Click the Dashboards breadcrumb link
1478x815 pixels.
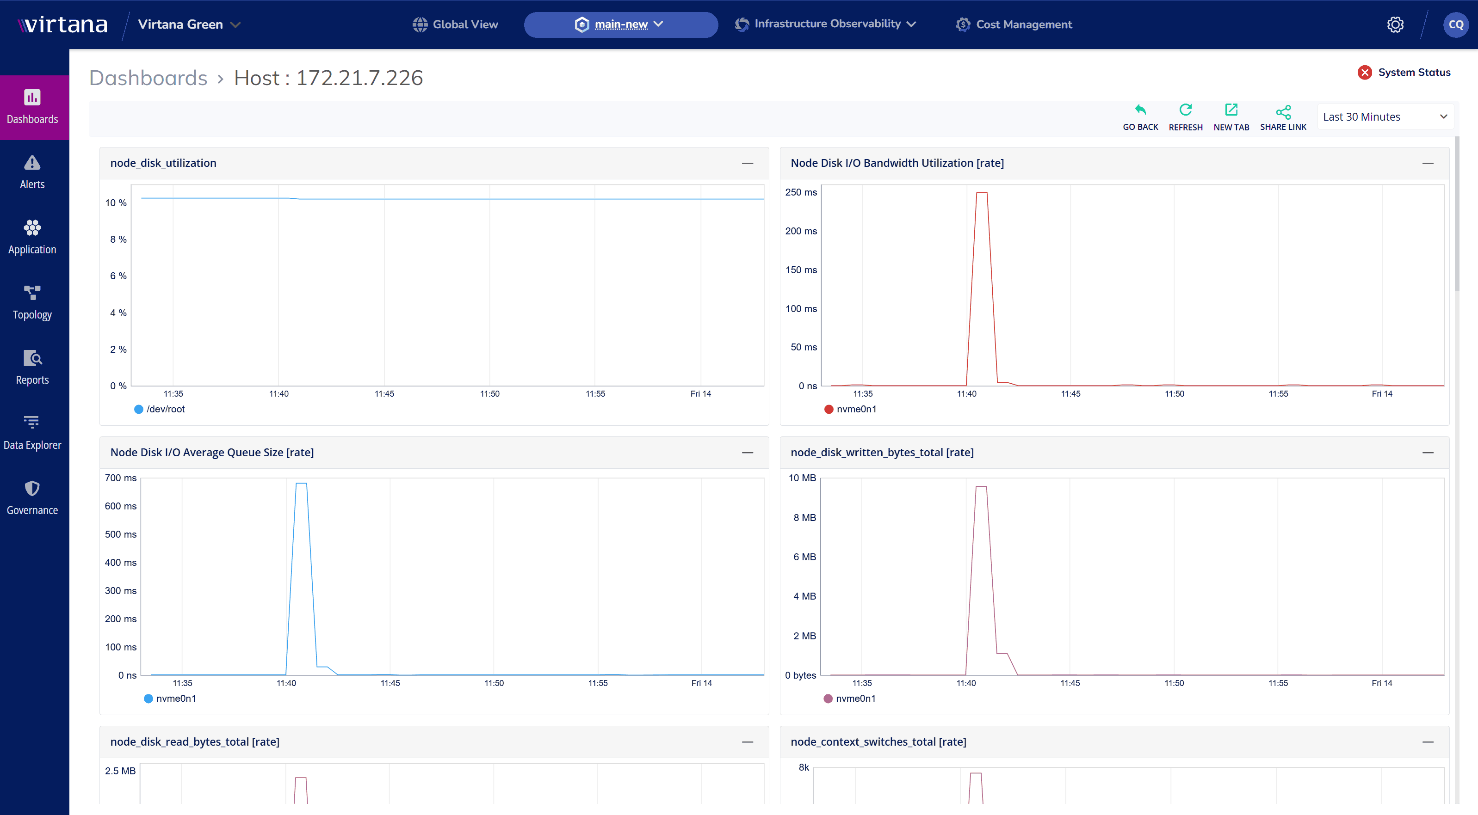(x=148, y=77)
